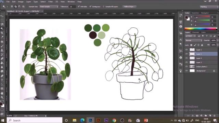Open the Filter menu
Image resolution: width=219 pixels, height=123 pixels.
tap(50, 2)
